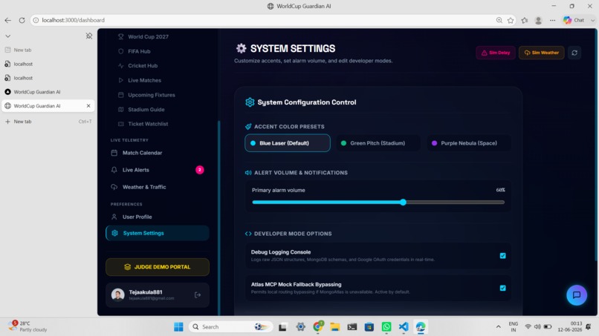Click the person icon beside User Profile
This screenshot has width=599, height=336.
click(114, 217)
